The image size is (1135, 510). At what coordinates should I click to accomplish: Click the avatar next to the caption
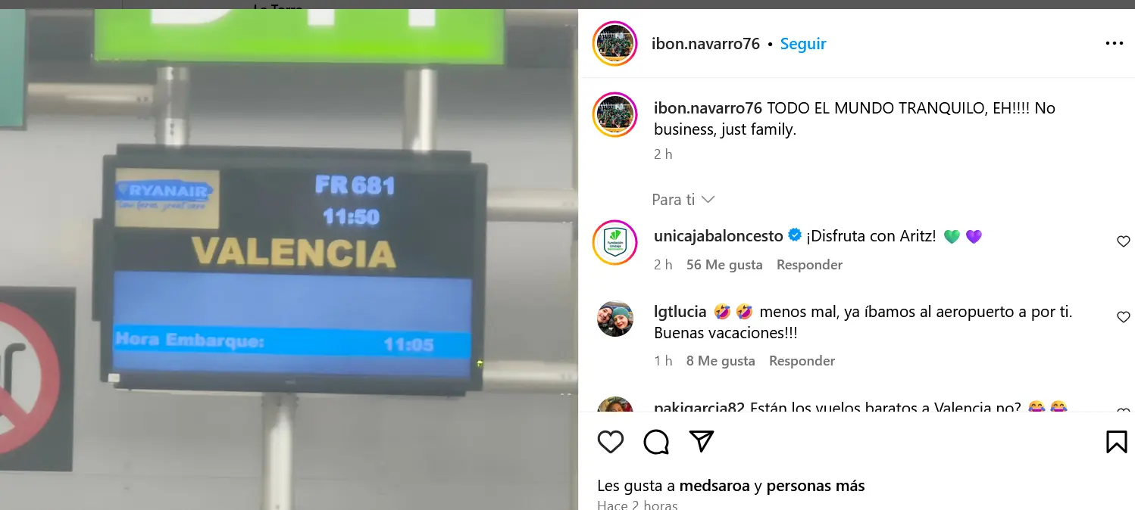(x=614, y=115)
